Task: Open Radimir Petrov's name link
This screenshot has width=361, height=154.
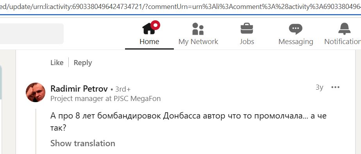Action: click(79, 89)
